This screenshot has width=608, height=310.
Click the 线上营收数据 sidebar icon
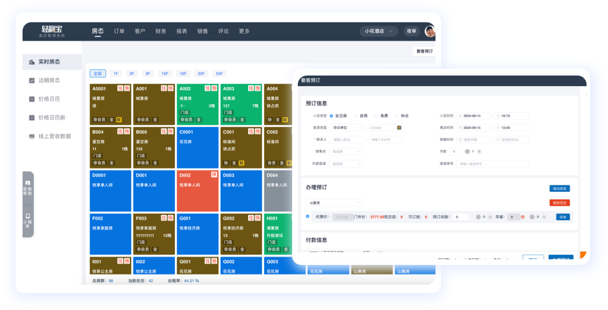click(x=32, y=136)
